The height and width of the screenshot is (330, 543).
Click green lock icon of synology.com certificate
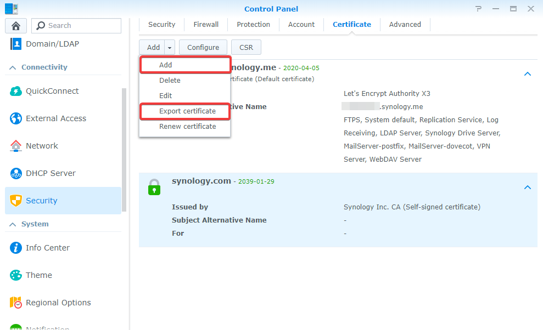tap(154, 187)
